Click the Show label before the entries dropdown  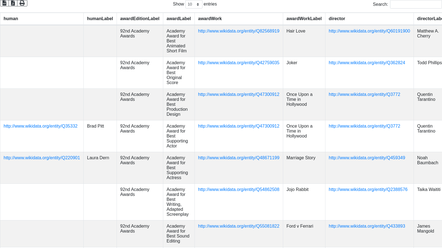[178, 4]
